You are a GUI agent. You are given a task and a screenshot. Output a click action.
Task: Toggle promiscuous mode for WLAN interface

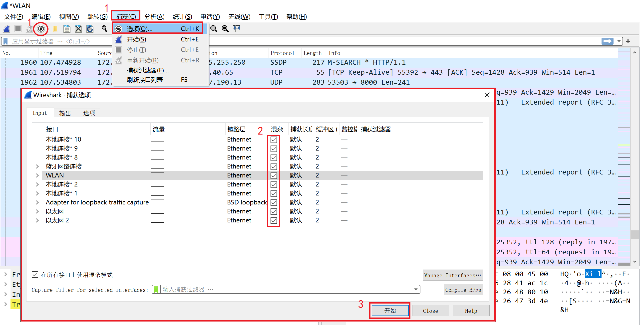click(274, 175)
